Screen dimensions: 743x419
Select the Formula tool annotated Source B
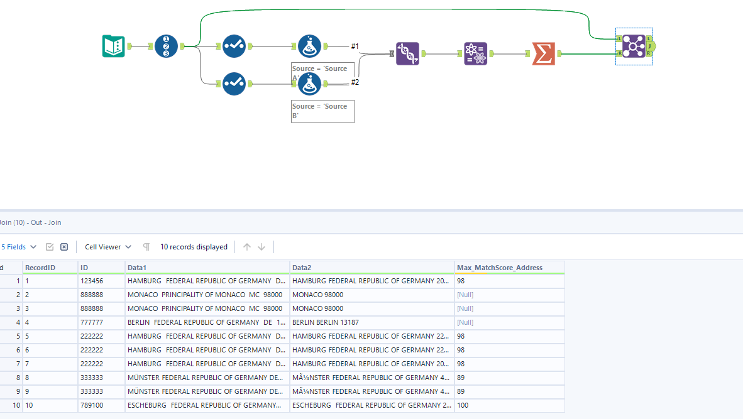[309, 84]
